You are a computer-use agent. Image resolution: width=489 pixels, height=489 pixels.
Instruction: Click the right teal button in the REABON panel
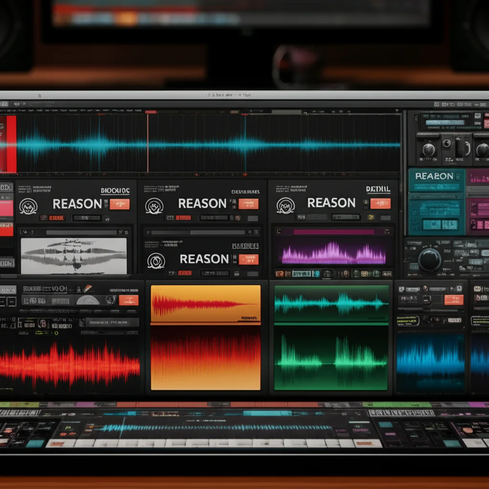450,224
